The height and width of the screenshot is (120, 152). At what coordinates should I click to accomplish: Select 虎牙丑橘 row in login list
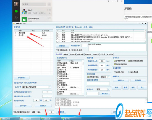point(33,33)
